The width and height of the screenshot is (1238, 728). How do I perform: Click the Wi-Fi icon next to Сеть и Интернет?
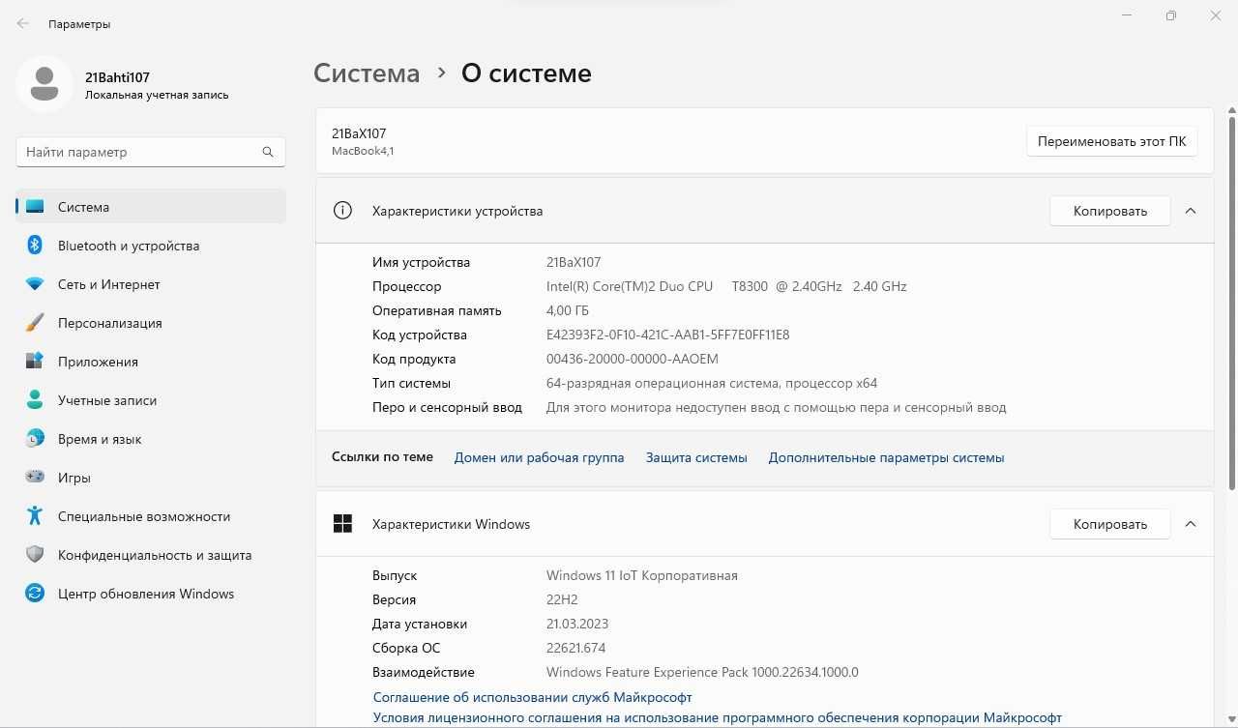35,284
